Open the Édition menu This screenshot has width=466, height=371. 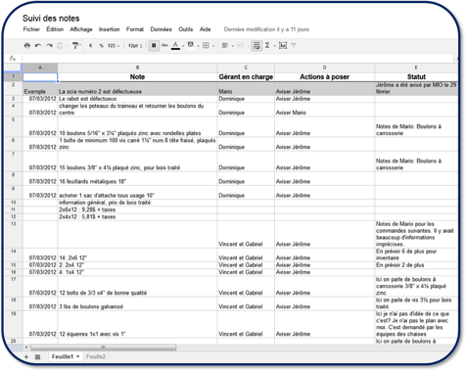click(x=55, y=29)
